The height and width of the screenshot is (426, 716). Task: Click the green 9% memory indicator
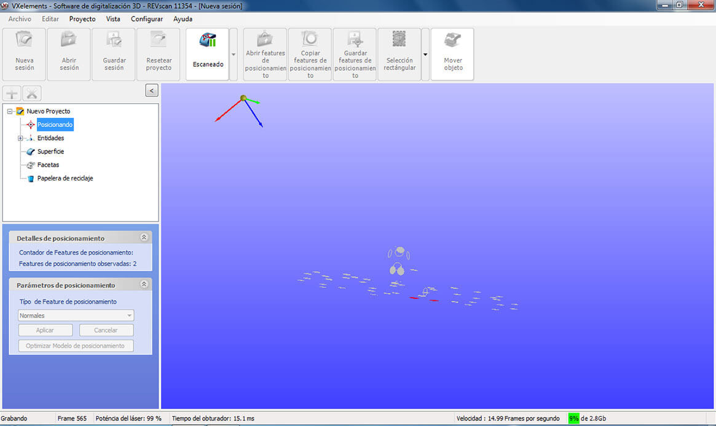pos(573,418)
